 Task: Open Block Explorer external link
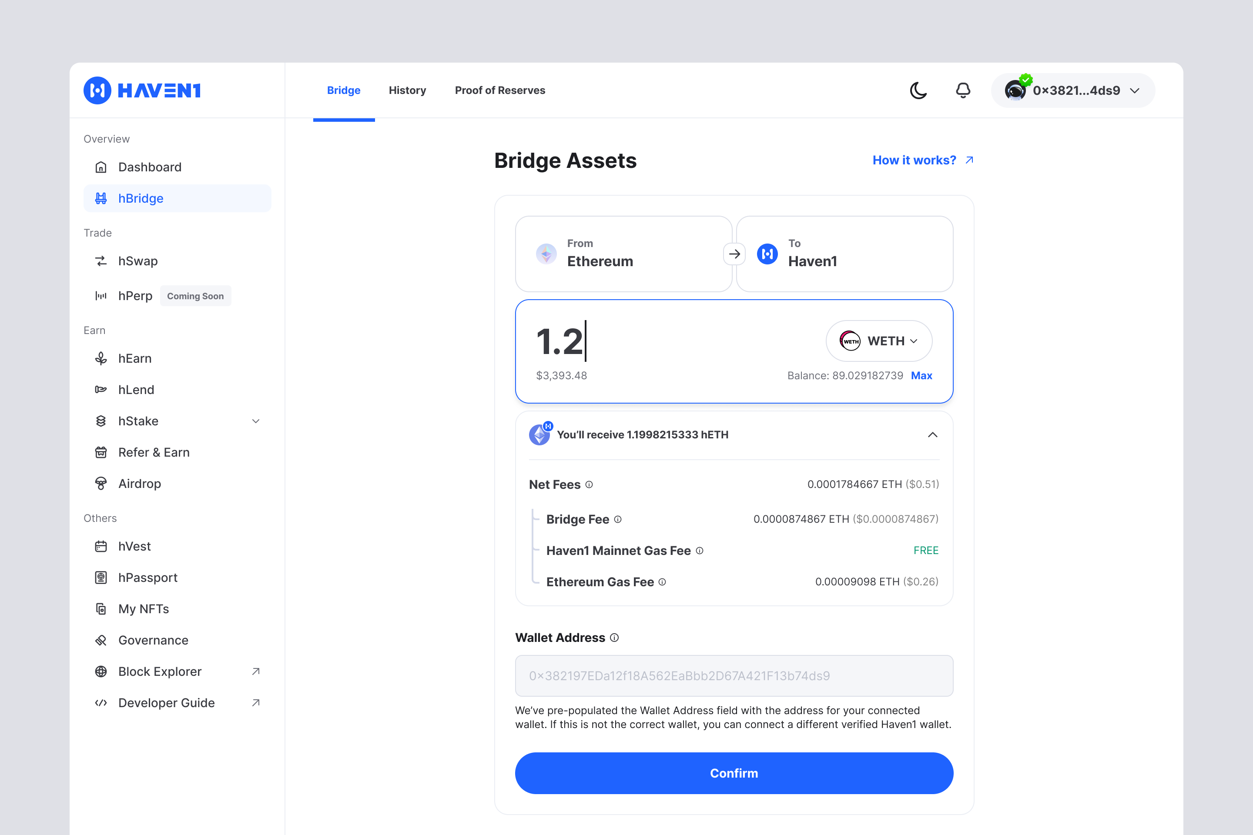click(x=160, y=671)
